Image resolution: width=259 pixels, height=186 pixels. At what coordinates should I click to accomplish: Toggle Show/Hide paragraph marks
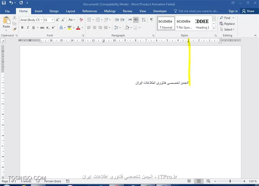point(151,20)
